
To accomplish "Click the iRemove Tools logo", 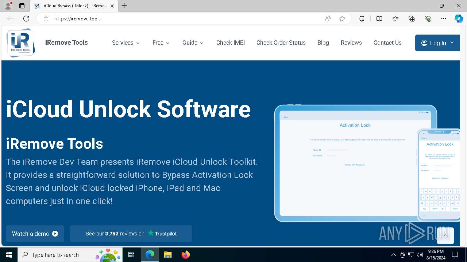I will click(x=20, y=43).
